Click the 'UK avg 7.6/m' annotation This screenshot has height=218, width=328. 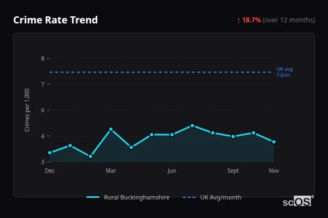tap(284, 72)
